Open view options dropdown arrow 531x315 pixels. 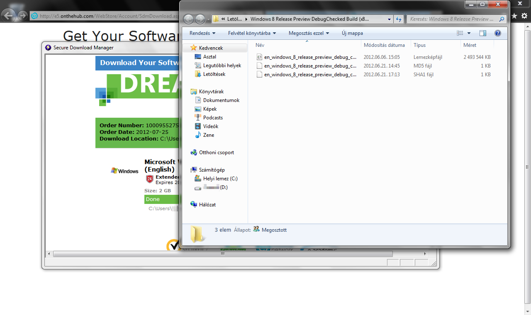pos(469,33)
